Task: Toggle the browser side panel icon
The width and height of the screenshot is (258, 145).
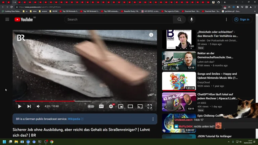Action: point(246,7)
